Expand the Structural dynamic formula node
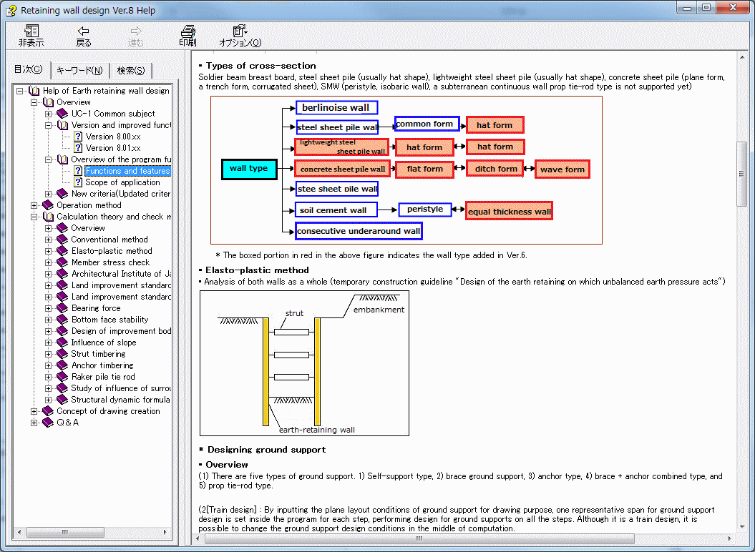Viewport: 755px width, 552px height. coord(49,400)
